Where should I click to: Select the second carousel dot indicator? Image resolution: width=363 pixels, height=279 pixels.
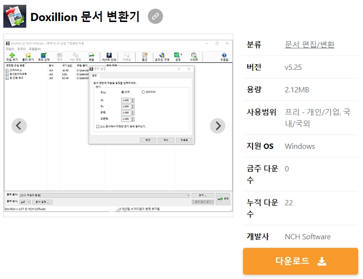[x=125, y=211]
